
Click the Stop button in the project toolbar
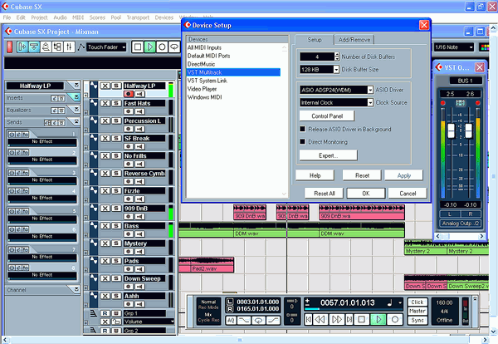tap(138, 47)
